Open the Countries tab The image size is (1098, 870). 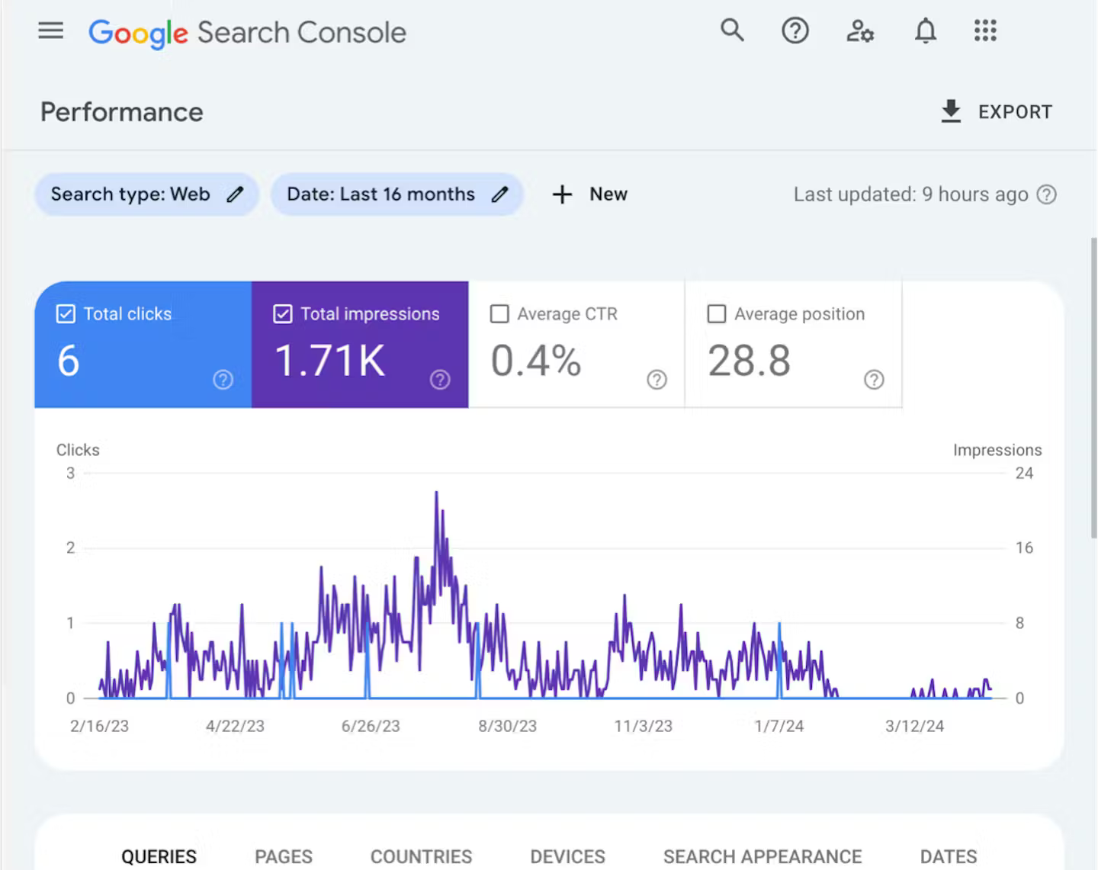[x=421, y=856]
